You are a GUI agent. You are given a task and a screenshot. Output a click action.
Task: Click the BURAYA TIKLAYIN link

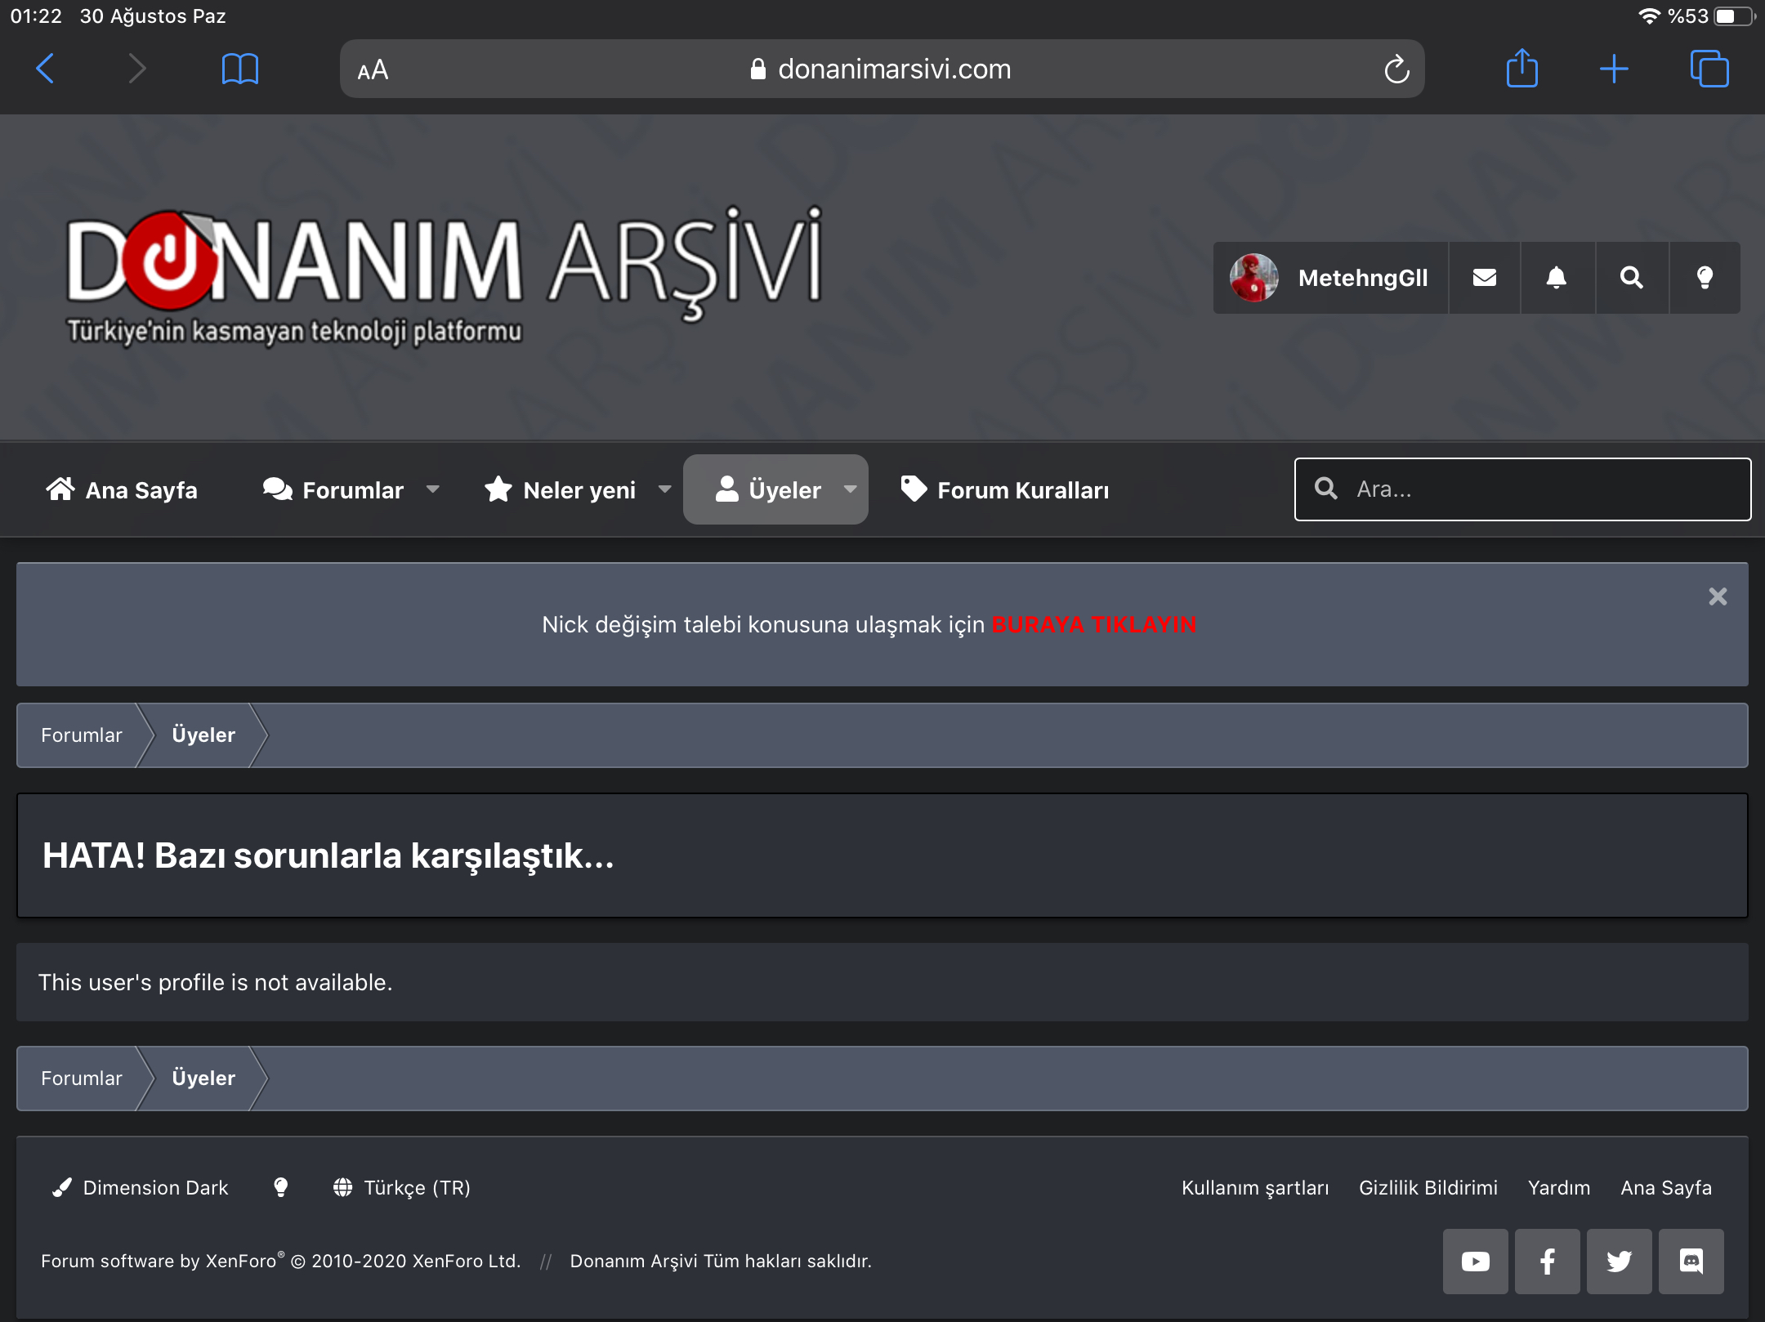(1093, 624)
